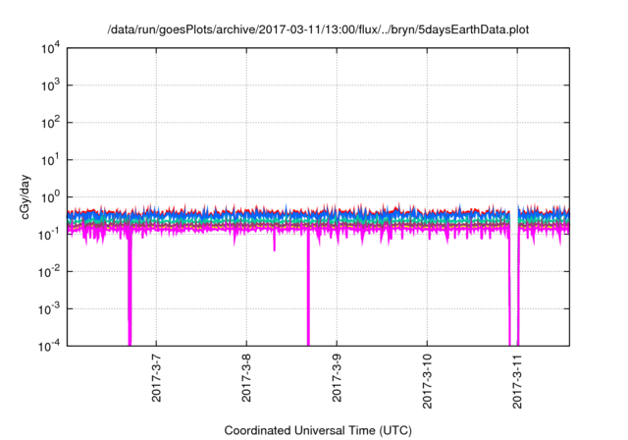Image resolution: width=628 pixels, height=440 pixels.
Task: Click the 10^2 y-axis tick label
Action: click(x=50, y=123)
